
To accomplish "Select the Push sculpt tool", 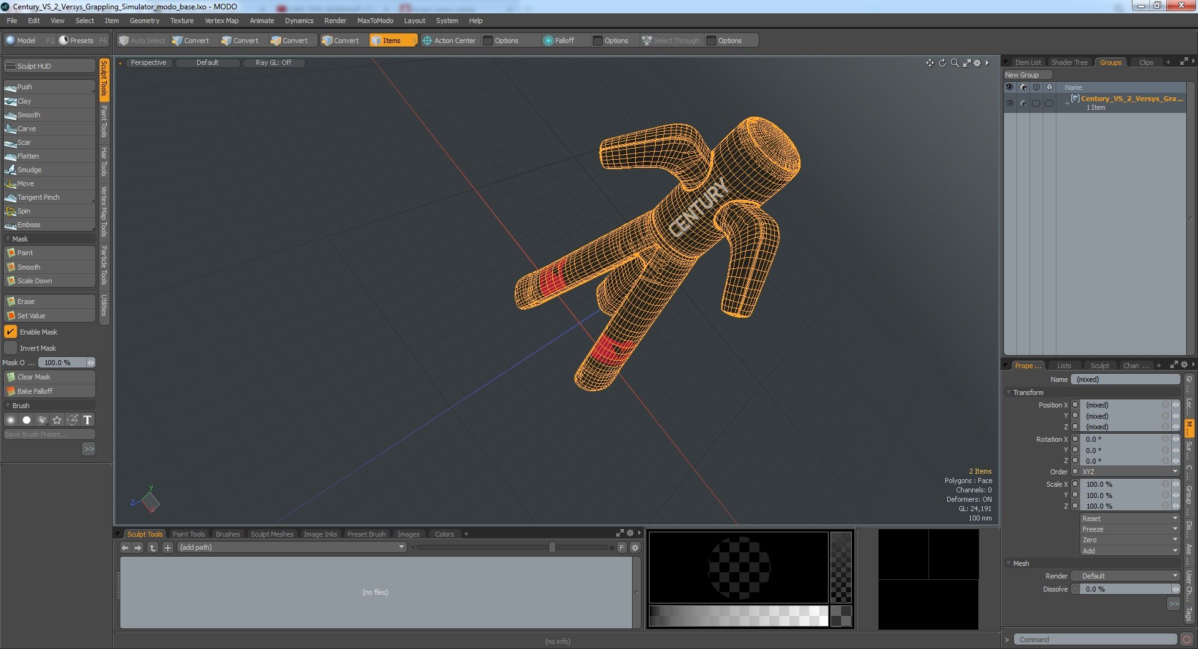I will point(49,87).
